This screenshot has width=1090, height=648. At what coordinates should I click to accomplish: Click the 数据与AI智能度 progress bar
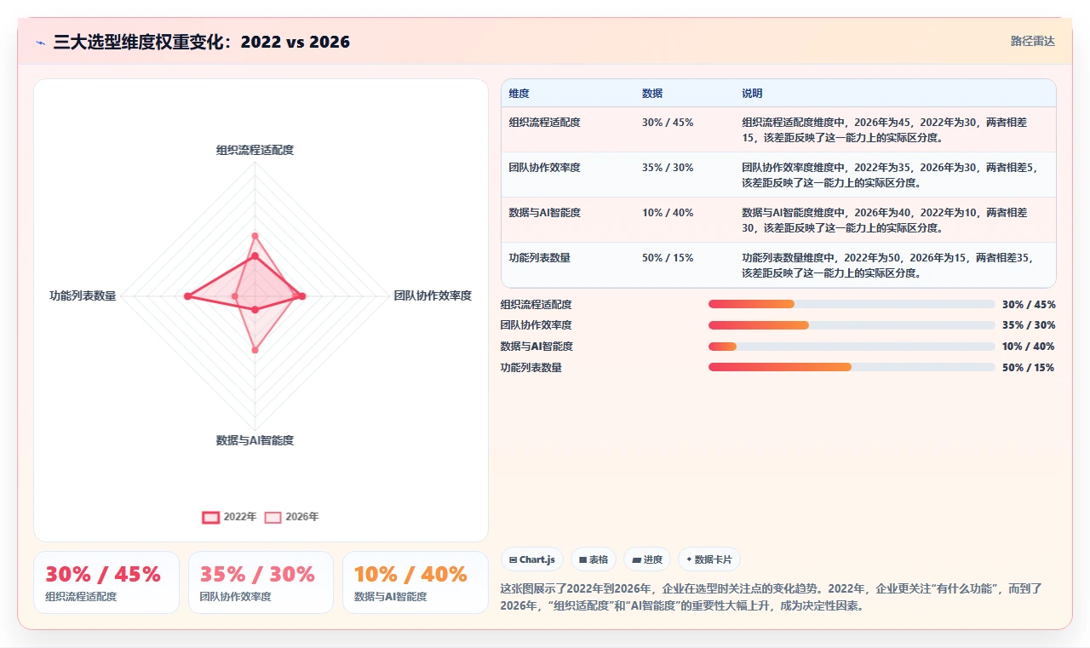click(852, 347)
